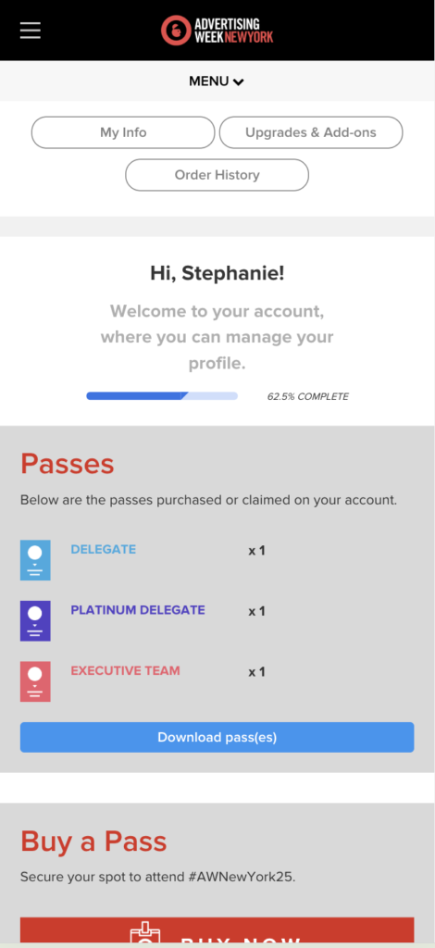Open the DELEGATE pass link
Image resolution: width=435 pixels, height=948 pixels.
pos(104,550)
